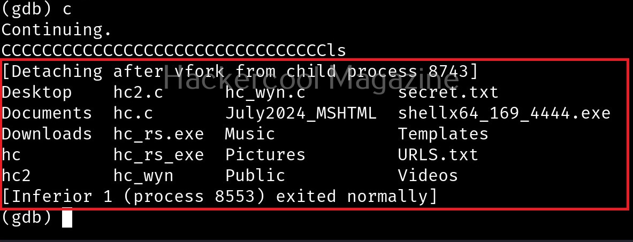Click the July2024_MSHTML entry
Viewport: 633px width, 242px height.
point(301,113)
